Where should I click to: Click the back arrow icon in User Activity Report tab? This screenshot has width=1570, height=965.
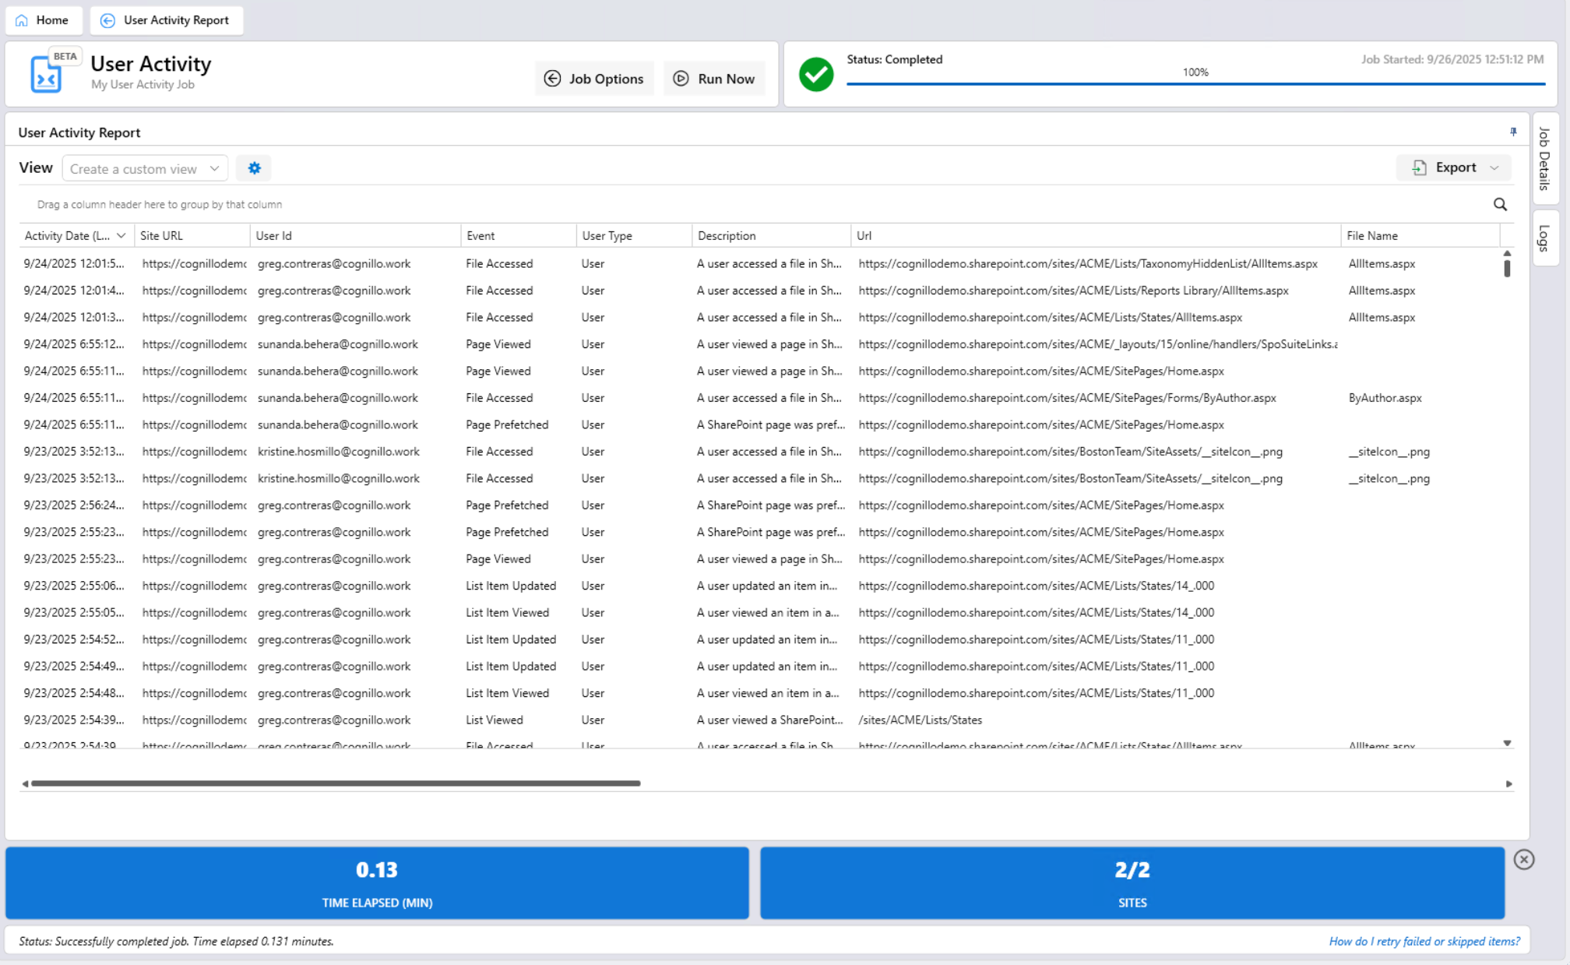108,20
